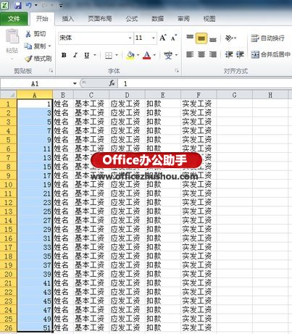Open the font color dropdown arrow
This screenshot has height=334, width=292.
(x=154, y=55)
